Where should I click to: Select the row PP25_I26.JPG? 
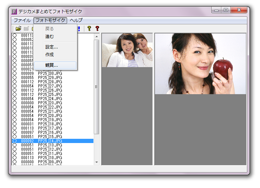(x=53, y=90)
